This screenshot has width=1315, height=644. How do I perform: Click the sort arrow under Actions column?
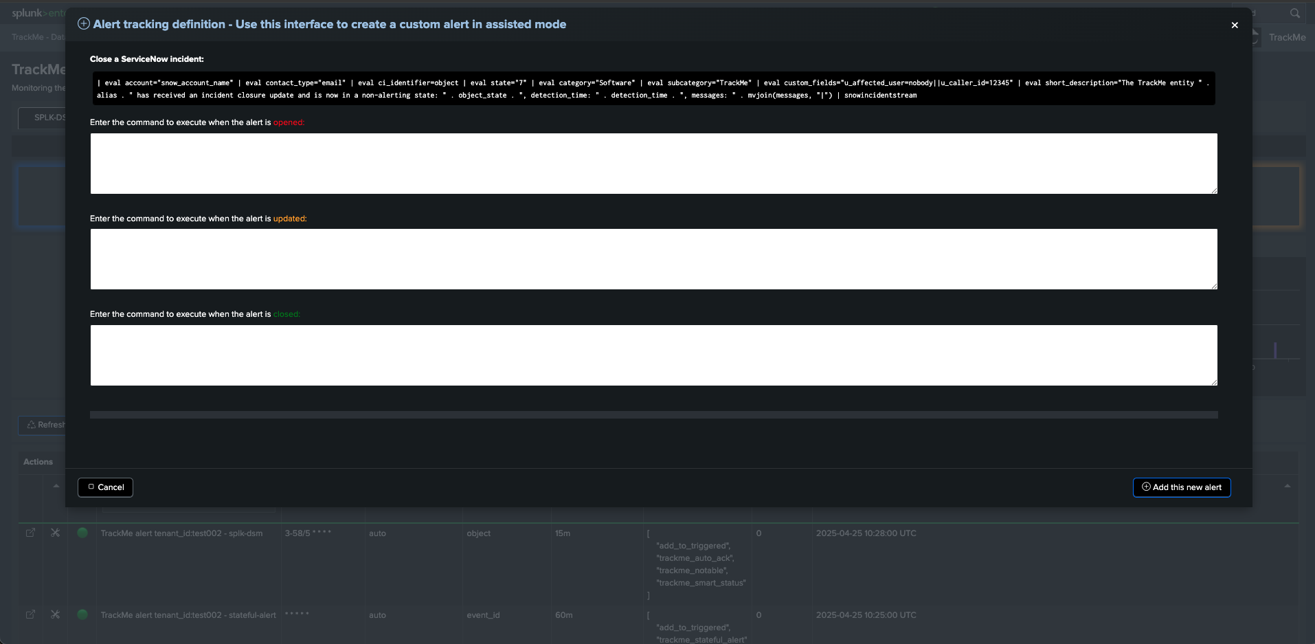coord(56,486)
